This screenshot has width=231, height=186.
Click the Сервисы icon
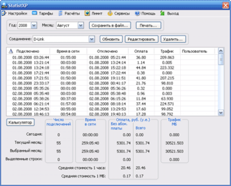click(110, 14)
